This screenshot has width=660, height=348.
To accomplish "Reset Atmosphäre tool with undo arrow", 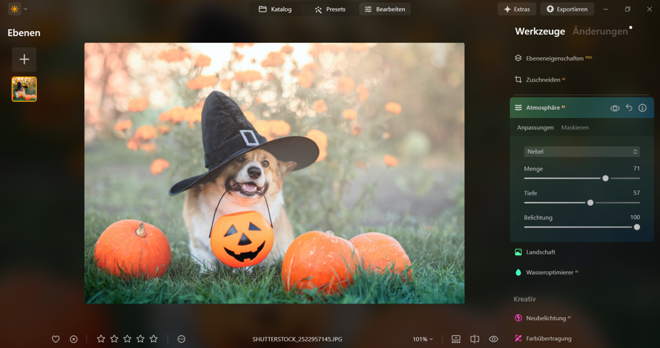I will 629,108.
